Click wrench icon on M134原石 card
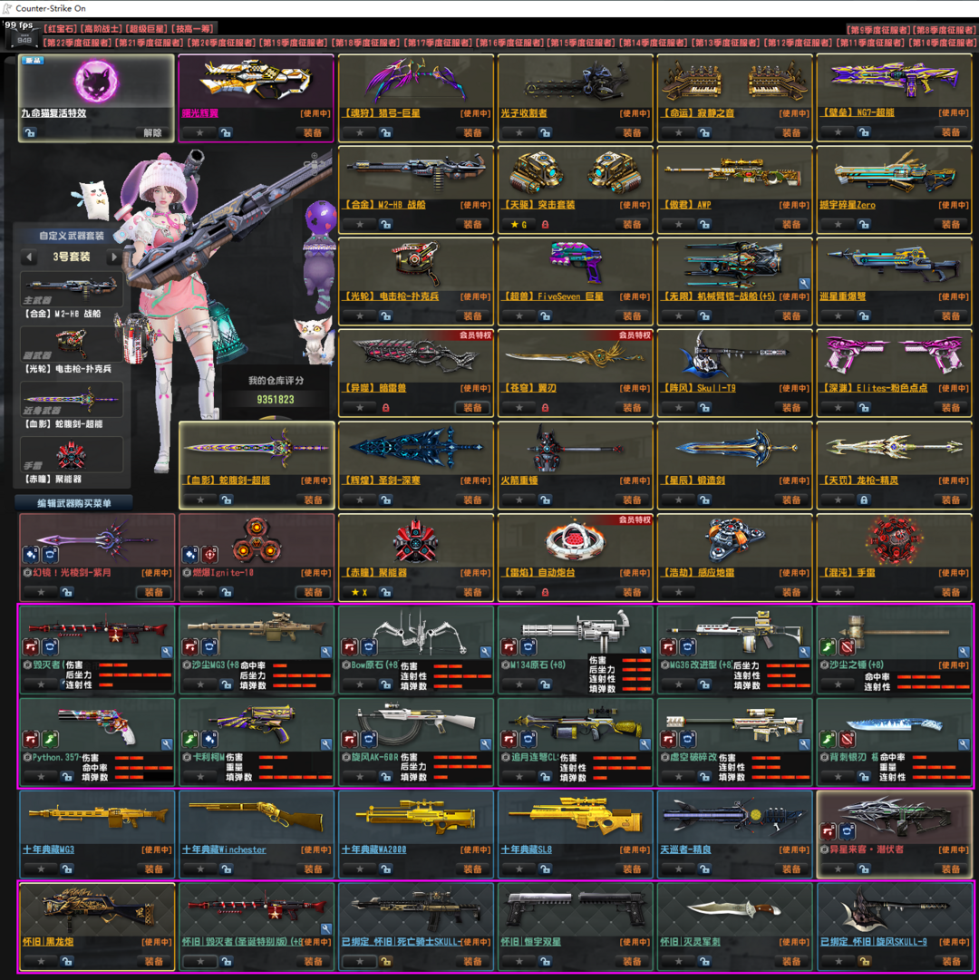Image resolution: width=979 pixels, height=980 pixels. 645,652
